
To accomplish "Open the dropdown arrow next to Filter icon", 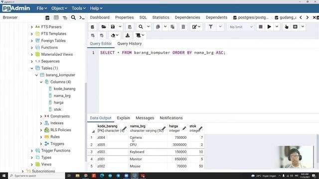I will (220, 26).
